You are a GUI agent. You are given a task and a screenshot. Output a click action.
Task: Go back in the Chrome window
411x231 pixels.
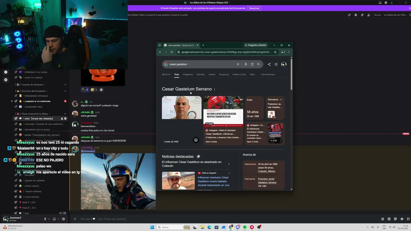160,52
